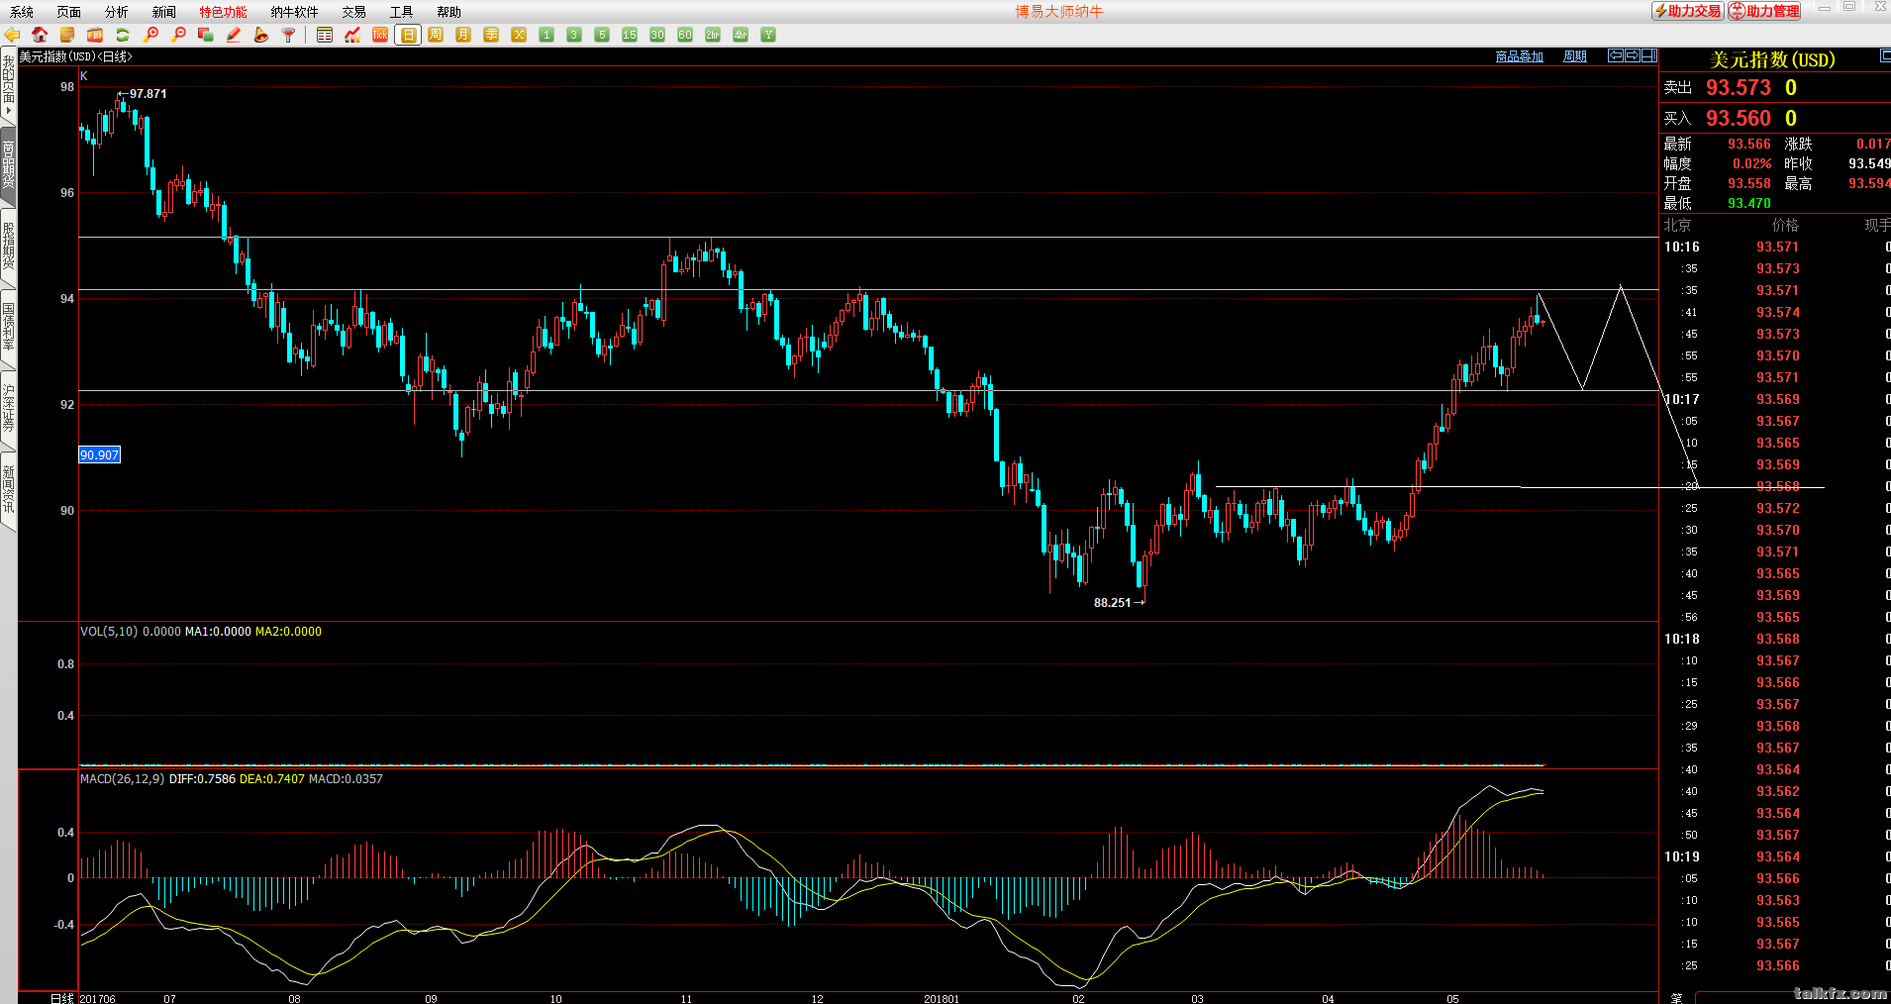Open the quote list table icon
Viewport: 1891px width, 1004px height.
[325, 35]
